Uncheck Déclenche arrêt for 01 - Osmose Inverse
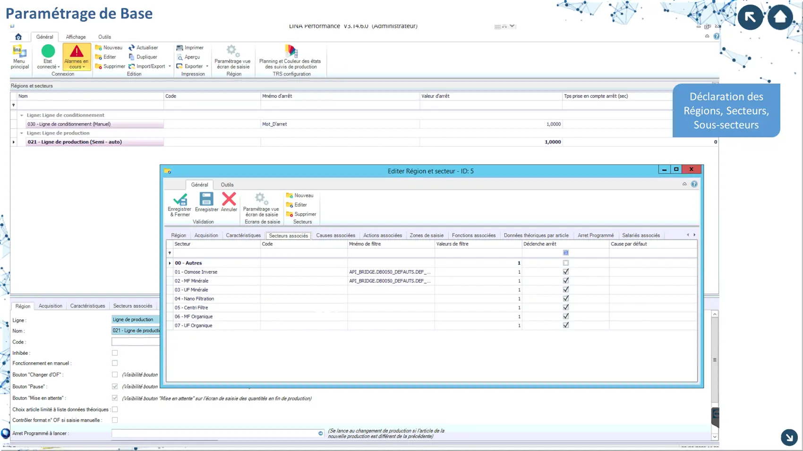This screenshot has height=451, width=803. [566, 272]
